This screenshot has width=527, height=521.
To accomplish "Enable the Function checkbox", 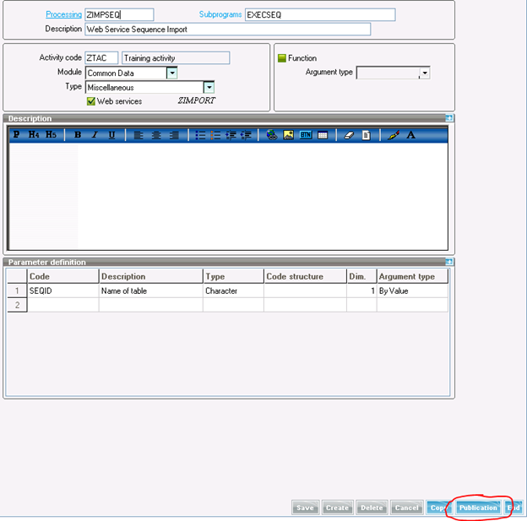I will pyautogui.click(x=282, y=58).
